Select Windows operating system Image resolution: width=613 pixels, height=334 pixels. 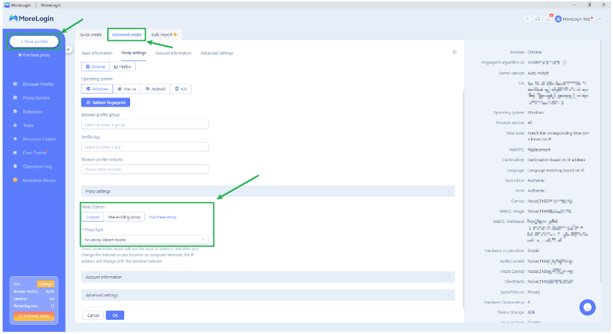point(97,89)
